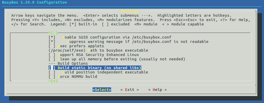
Task: Toggle Build static binary (no shared libs)
Action: click(x=52, y=68)
